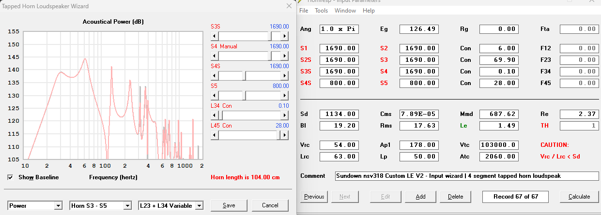
Task: Click the S3 input field
Action: point(419,60)
